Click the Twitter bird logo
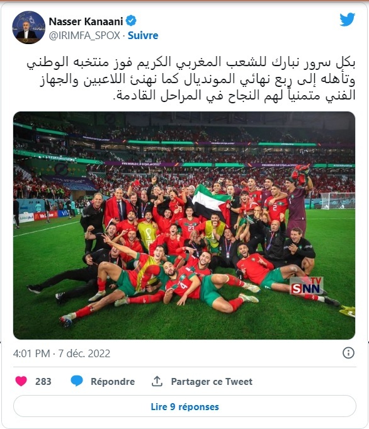The image size is (369, 429). (x=347, y=20)
